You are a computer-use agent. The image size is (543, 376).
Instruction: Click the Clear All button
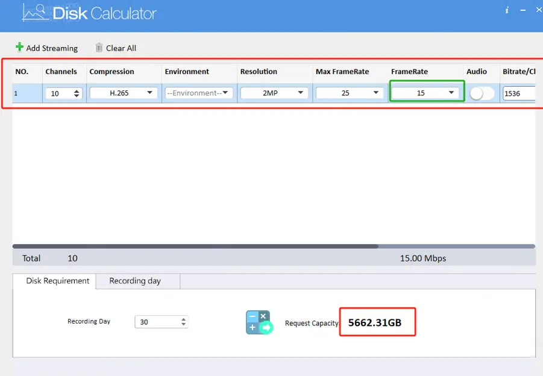point(116,48)
